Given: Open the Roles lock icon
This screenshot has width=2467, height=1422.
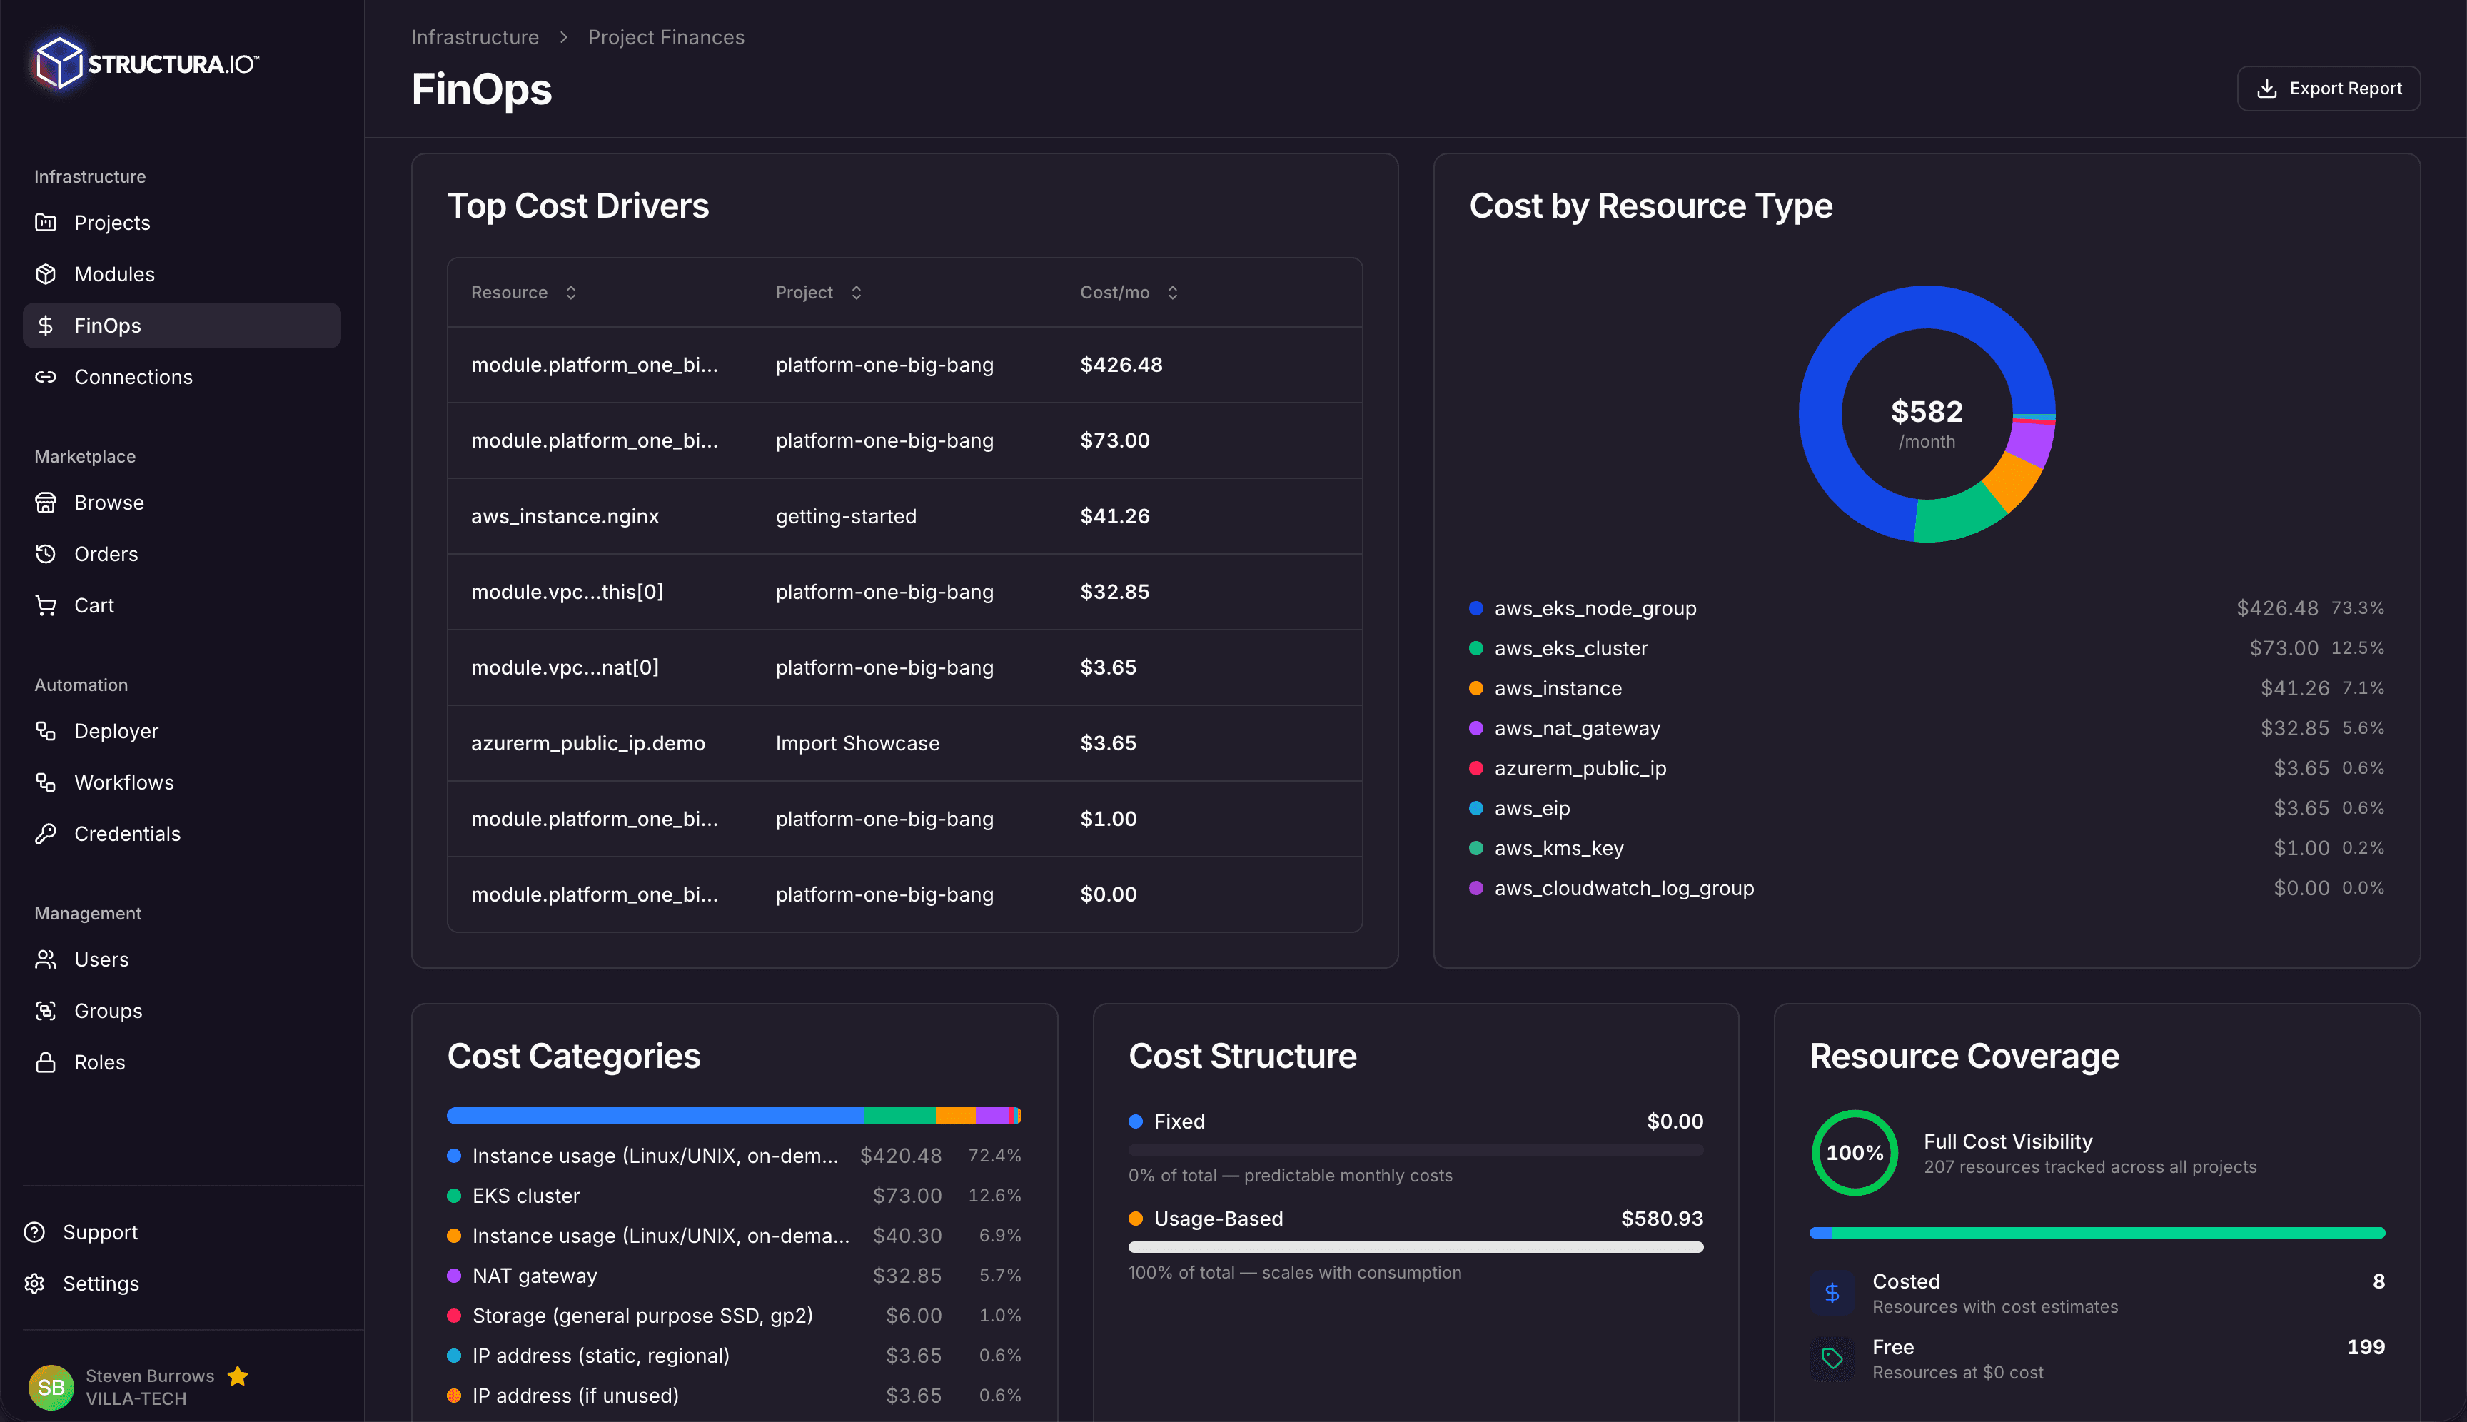Looking at the screenshot, I should (x=46, y=1062).
